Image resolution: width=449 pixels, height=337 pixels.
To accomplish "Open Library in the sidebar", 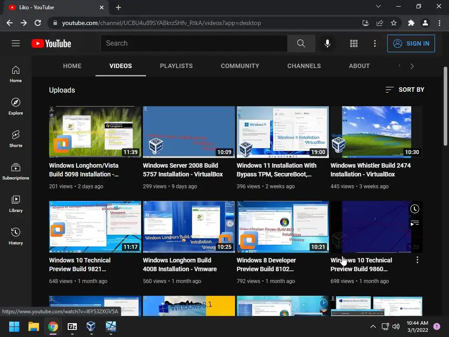I will [16, 204].
